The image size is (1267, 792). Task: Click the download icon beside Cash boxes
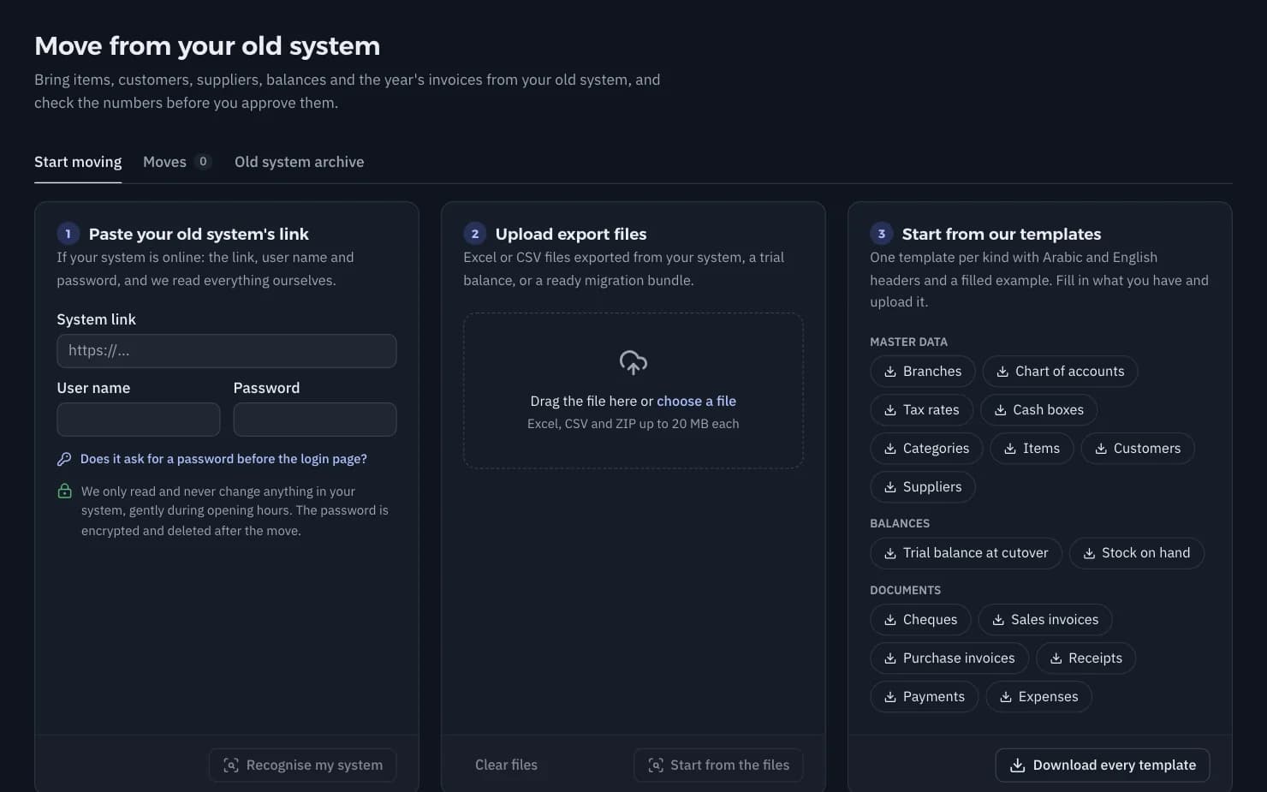tap(1000, 410)
